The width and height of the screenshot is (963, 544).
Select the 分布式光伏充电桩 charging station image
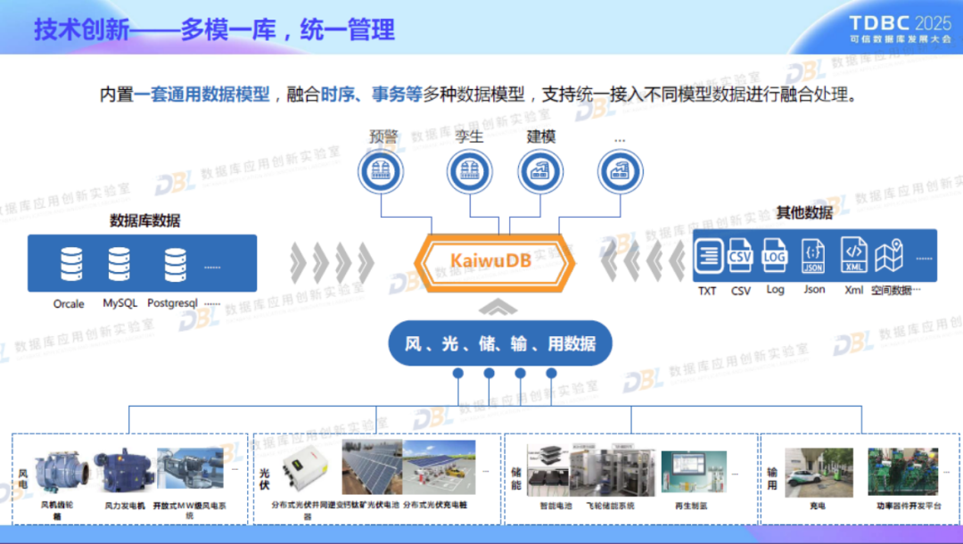click(x=439, y=467)
